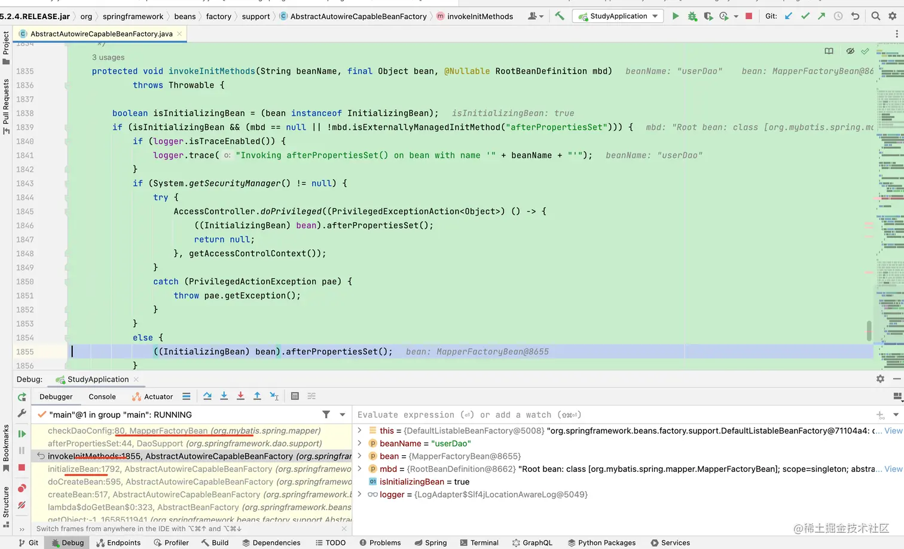Image resolution: width=904 pixels, height=549 pixels.
Task: Dismiss the switch frames hint bar
Action: click(x=344, y=529)
